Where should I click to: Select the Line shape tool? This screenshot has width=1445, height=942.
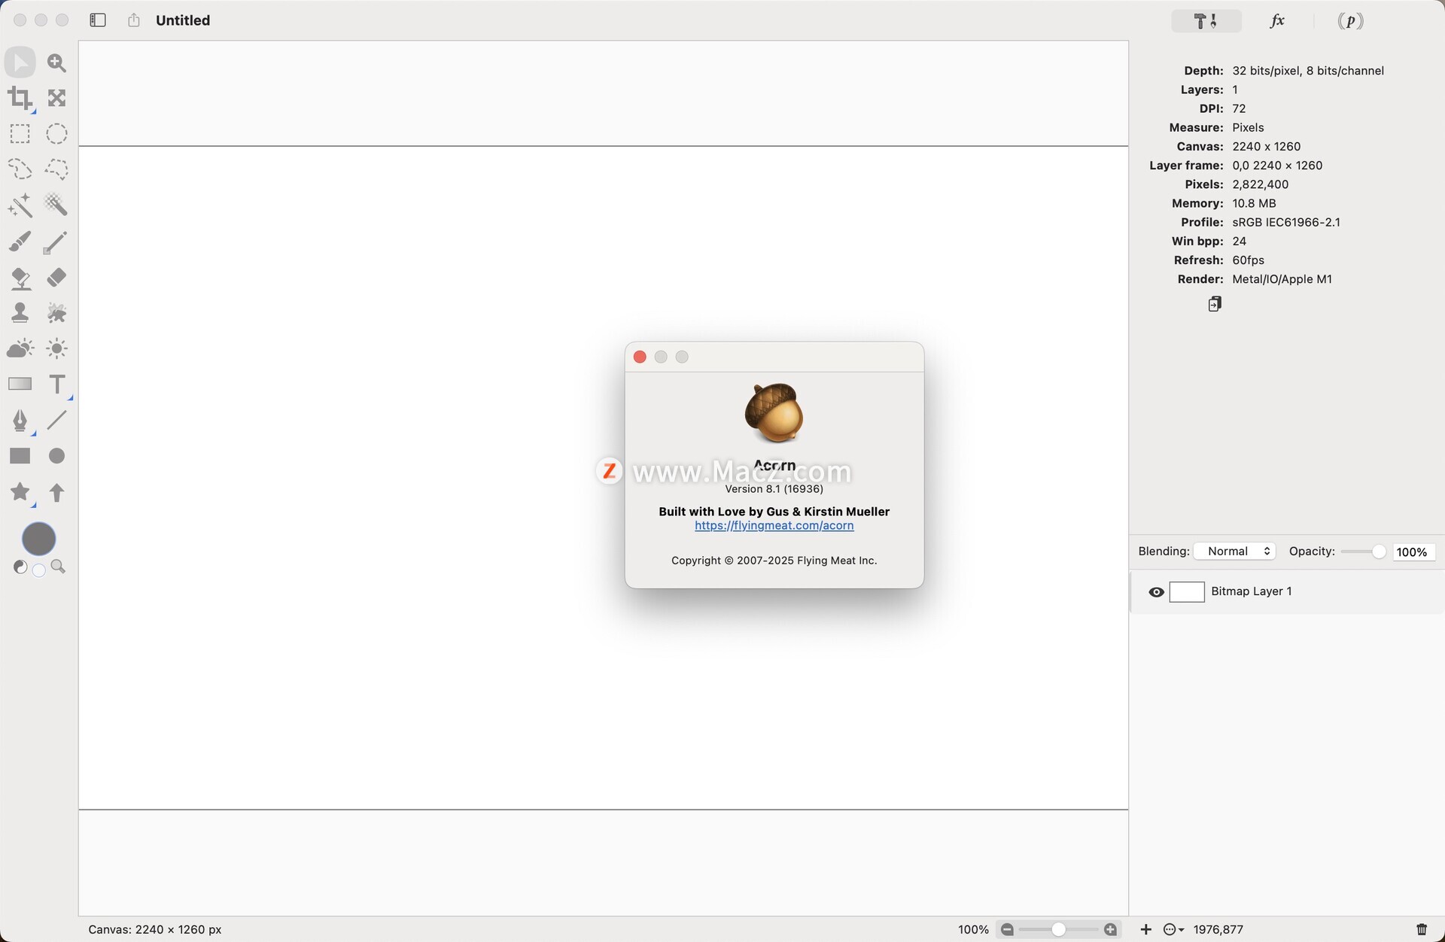pos(56,420)
